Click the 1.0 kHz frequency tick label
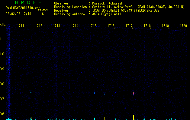 pyautogui.click(x=2, y=54)
